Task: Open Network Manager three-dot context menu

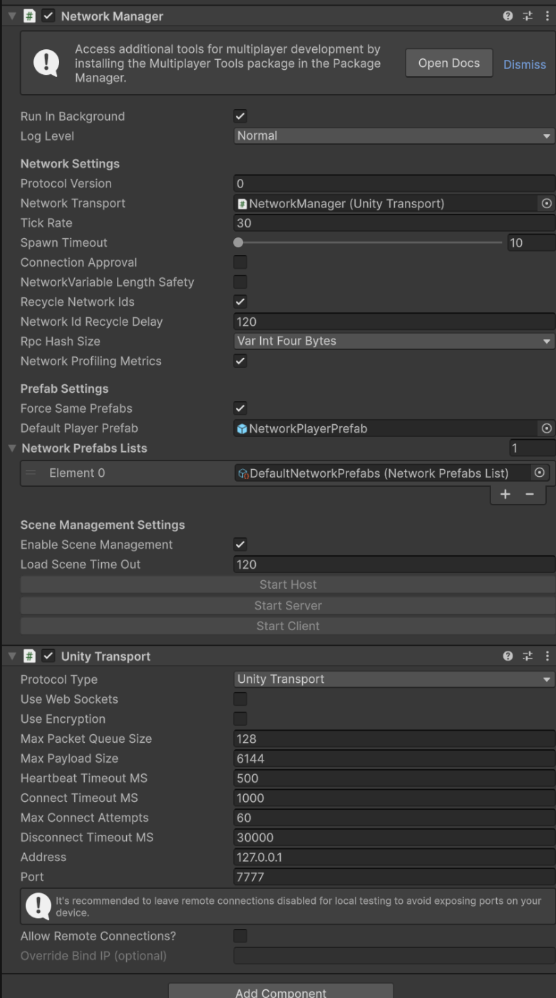Action: tap(547, 16)
